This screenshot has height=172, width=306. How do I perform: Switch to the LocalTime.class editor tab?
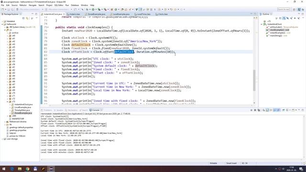[142, 14]
